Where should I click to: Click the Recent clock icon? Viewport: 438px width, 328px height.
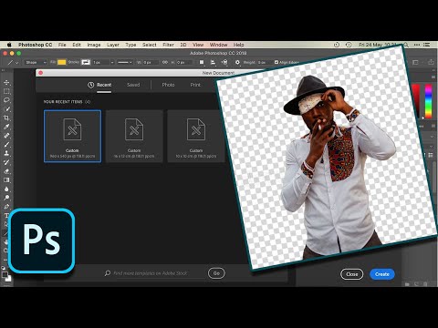point(90,85)
